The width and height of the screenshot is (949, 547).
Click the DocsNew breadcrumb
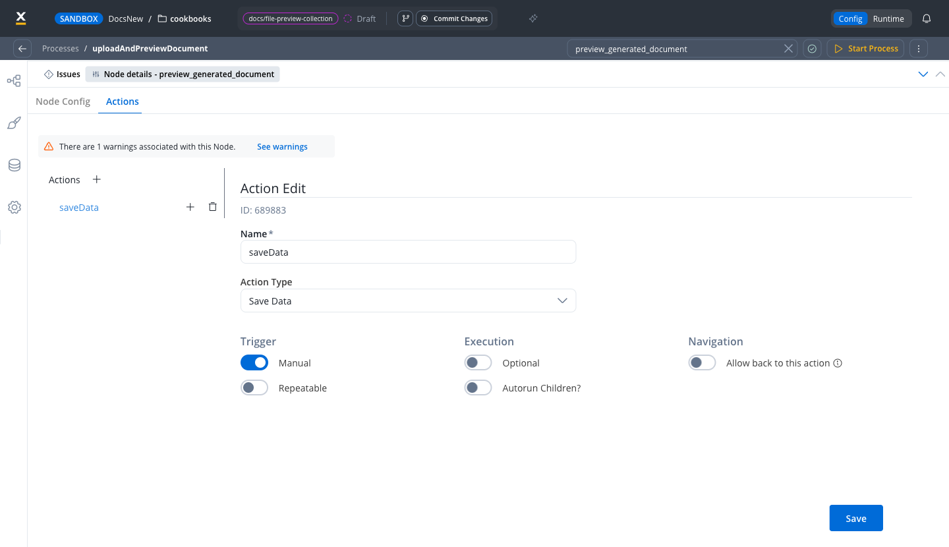126,18
